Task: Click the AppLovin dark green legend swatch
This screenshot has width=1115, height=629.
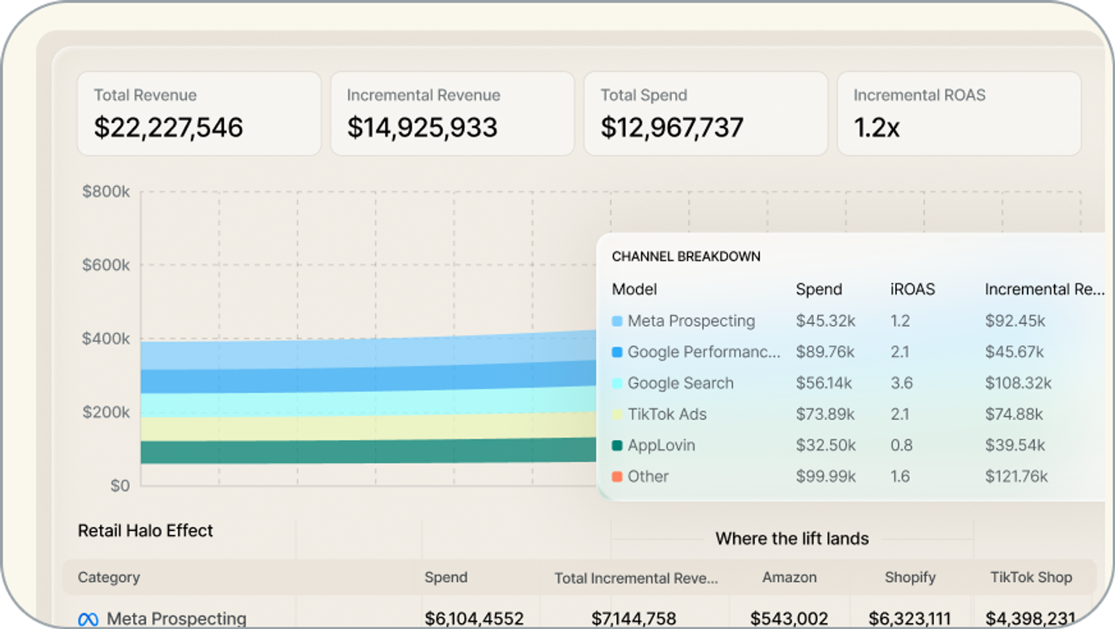Action: (x=617, y=445)
